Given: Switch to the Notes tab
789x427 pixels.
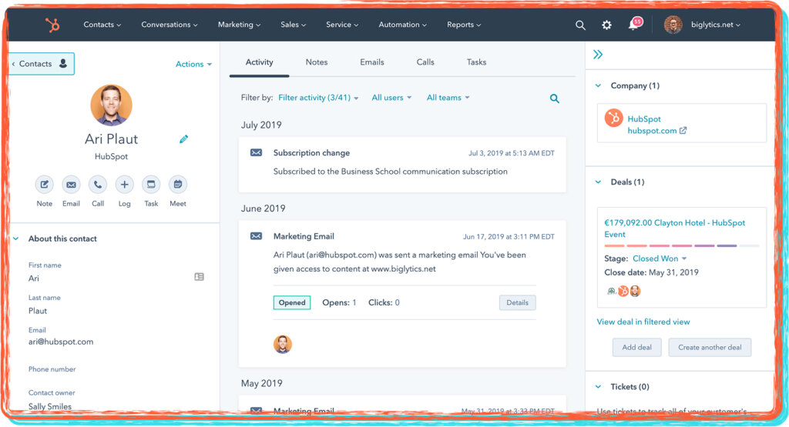Looking at the screenshot, I should [317, 62].
